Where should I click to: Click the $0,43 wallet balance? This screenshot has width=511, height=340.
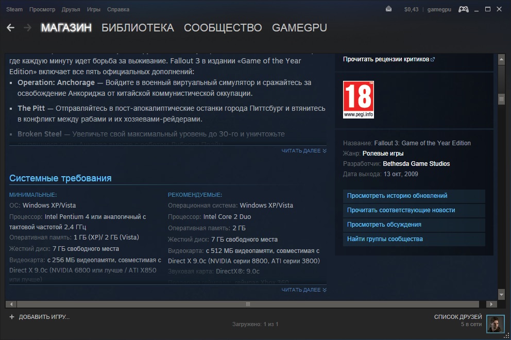tap(411, 9)
